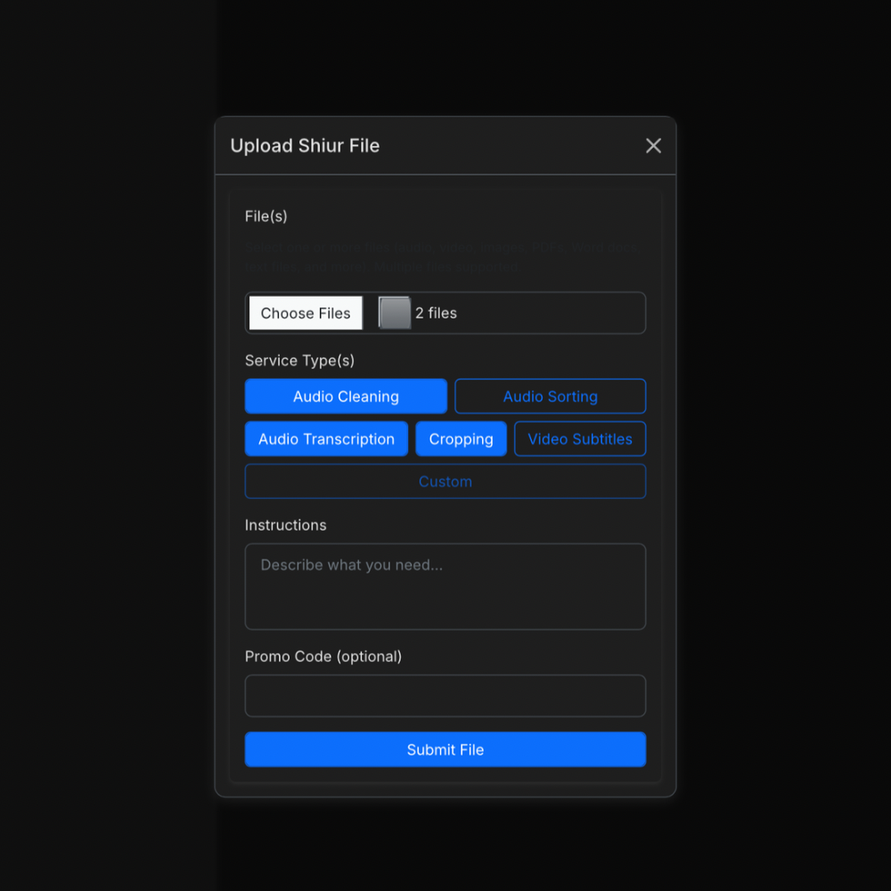Click inside the Instructions text area
Screen dimensions: 891x891
[445, 586]
